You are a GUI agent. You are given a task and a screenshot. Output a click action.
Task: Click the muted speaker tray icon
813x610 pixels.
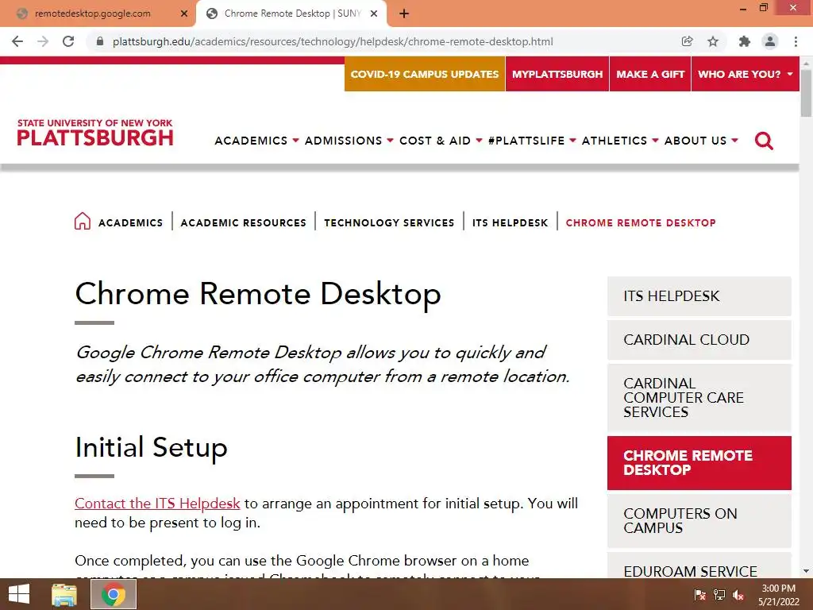[738, 594]
